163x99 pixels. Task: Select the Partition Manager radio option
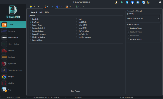[x=77, y=37]
